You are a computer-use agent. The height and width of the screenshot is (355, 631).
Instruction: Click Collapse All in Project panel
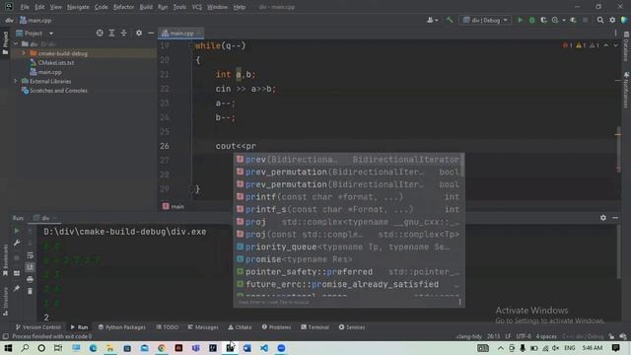click(x=123, y=33)
